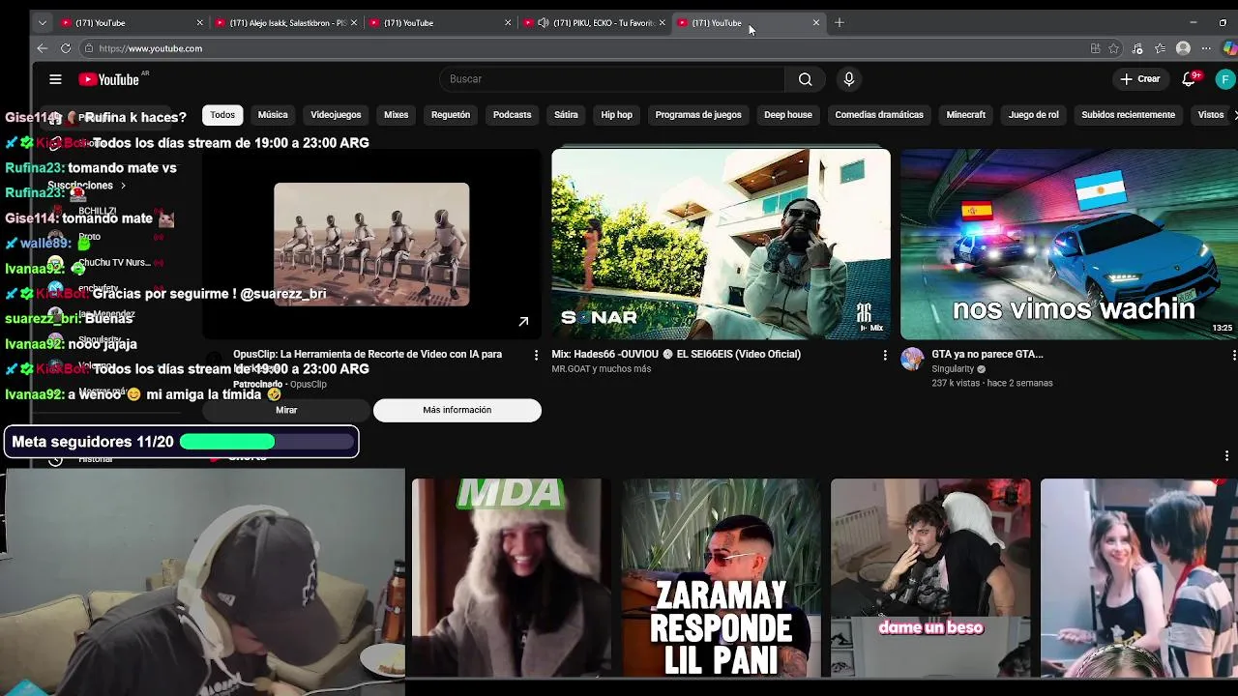Select the Deep house filter chip
This screenshot has width=1238, height=696.
[x=788, y=115]
